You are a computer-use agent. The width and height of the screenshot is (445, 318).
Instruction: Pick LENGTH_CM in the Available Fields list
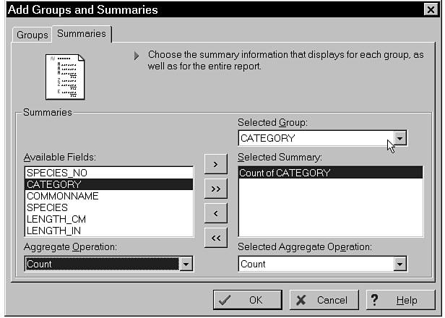(56, 219)
